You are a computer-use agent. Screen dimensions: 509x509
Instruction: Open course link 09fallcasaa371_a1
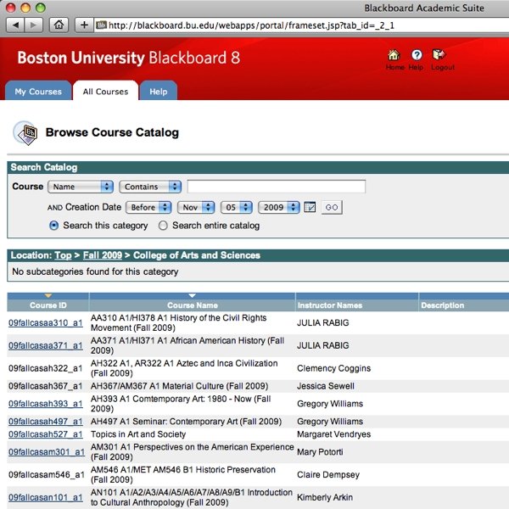46,345
